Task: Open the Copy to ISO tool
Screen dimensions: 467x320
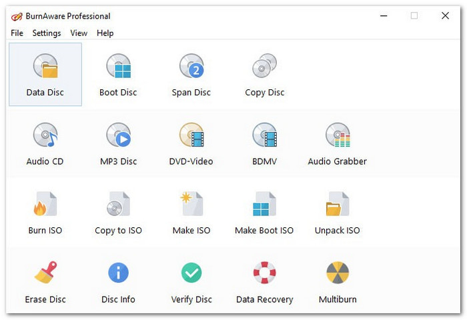Action: click(x=118, y=213)
